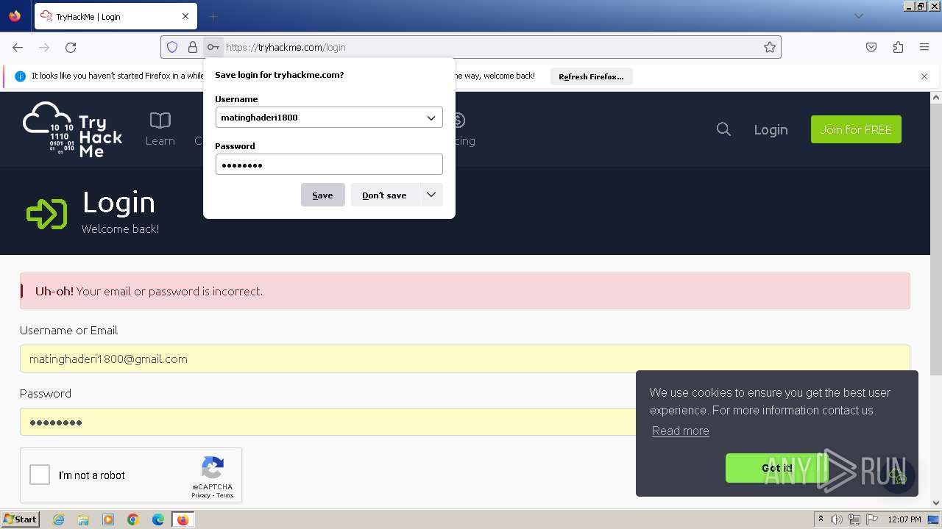Image resolution: width=942 pixels, height=529 pixels.
Task: Open the File Explorer taskbar icon
Action: [x=83, y=519]
